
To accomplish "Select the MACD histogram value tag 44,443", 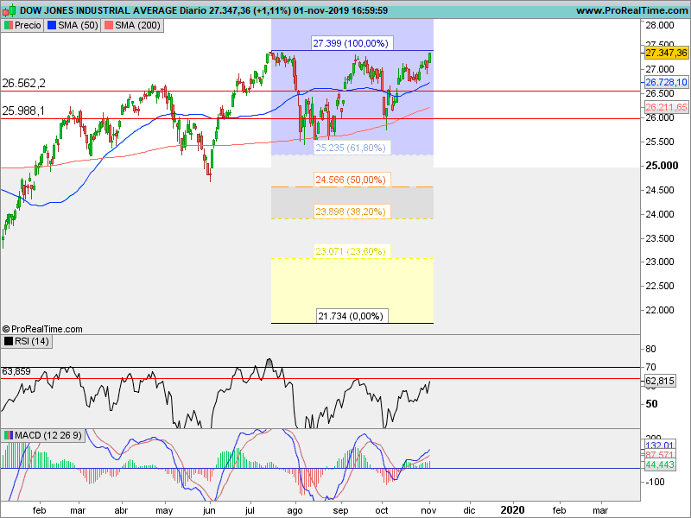I will [x=660, y=464].
